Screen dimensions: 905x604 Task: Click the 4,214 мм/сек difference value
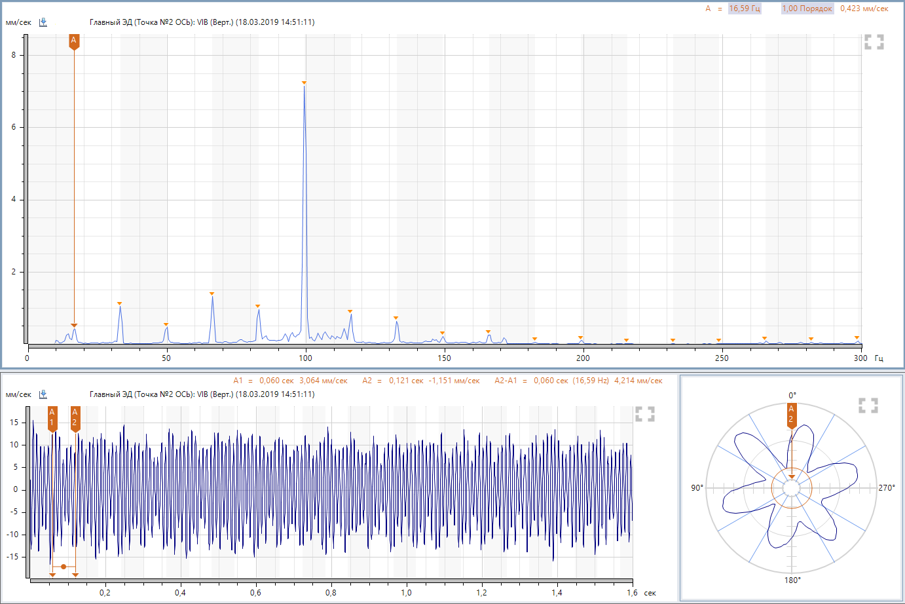pyautogui.click(x=638, y=381)
